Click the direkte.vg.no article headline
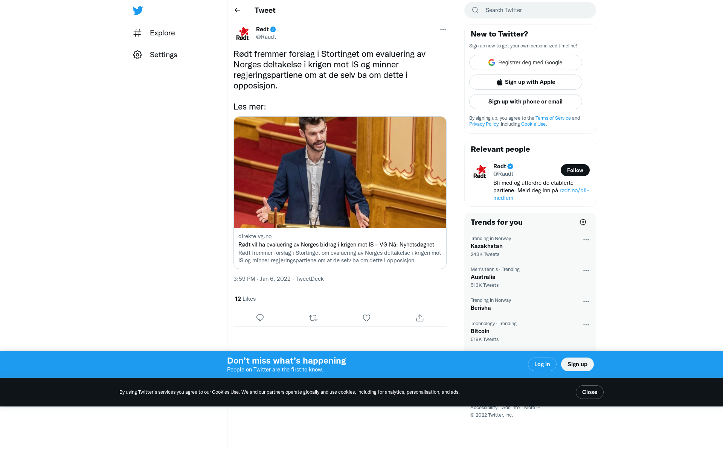 point(336,245)
